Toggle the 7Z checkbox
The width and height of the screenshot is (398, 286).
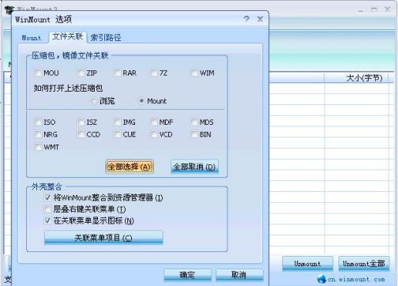[x=154, y=73]
